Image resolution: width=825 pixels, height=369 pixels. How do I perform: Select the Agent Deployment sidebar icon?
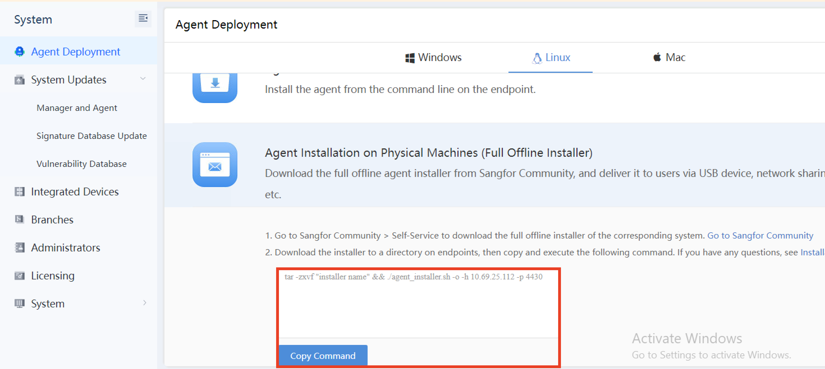tap(20, 52)
